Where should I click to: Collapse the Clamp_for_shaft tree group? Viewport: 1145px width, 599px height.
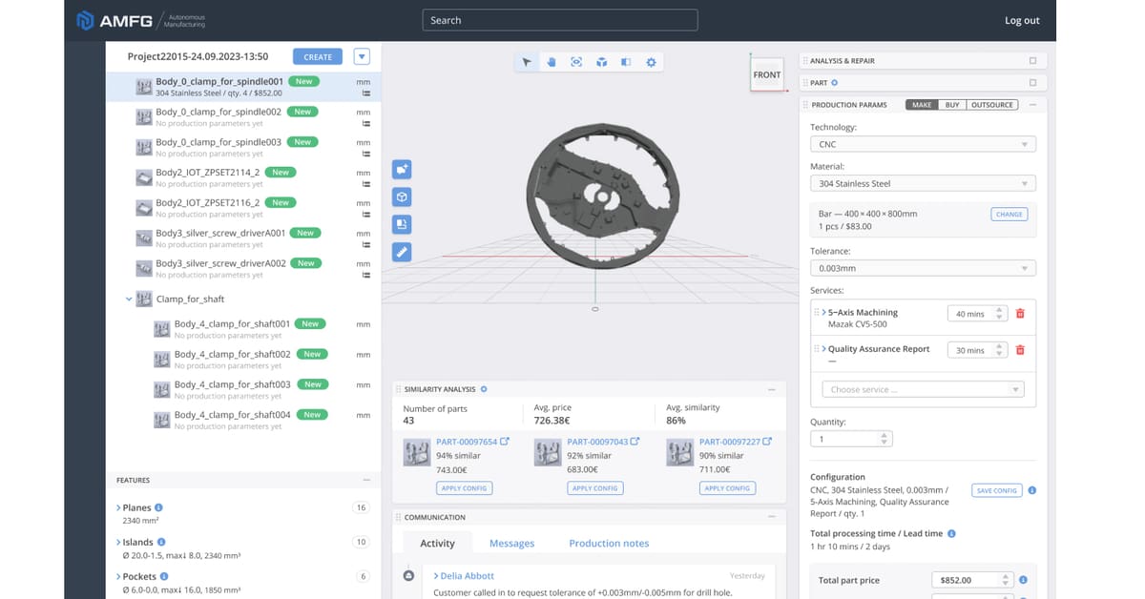[x=129, y=299]
